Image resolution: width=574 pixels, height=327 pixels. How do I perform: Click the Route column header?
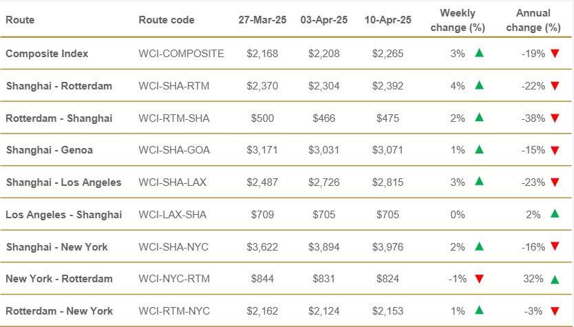point(20,20)
